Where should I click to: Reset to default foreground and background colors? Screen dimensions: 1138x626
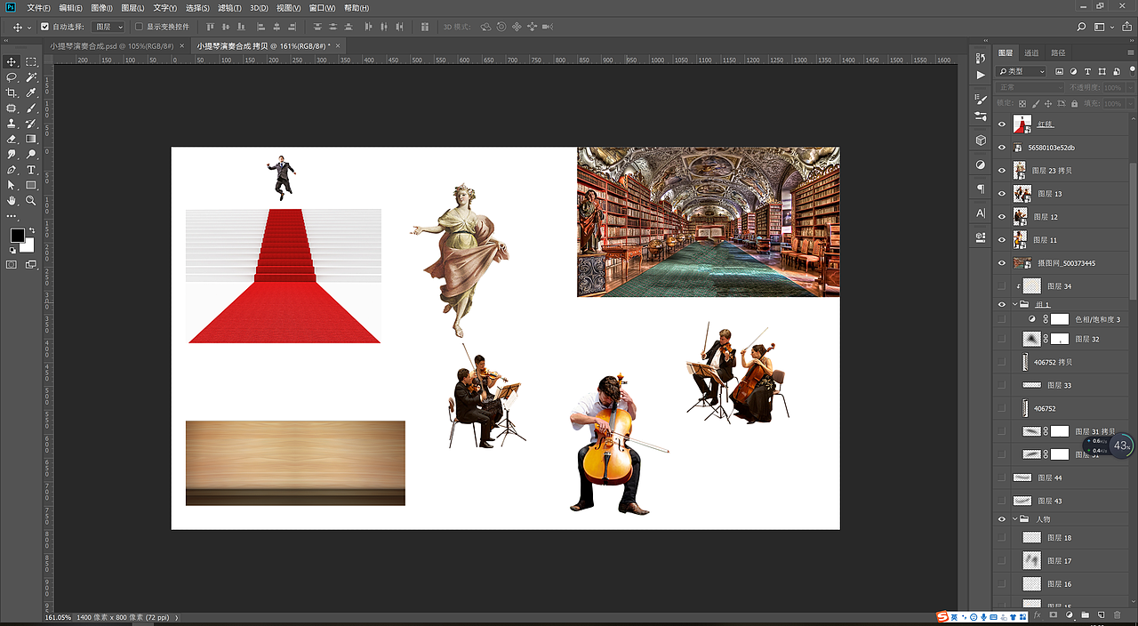point(12,251)
